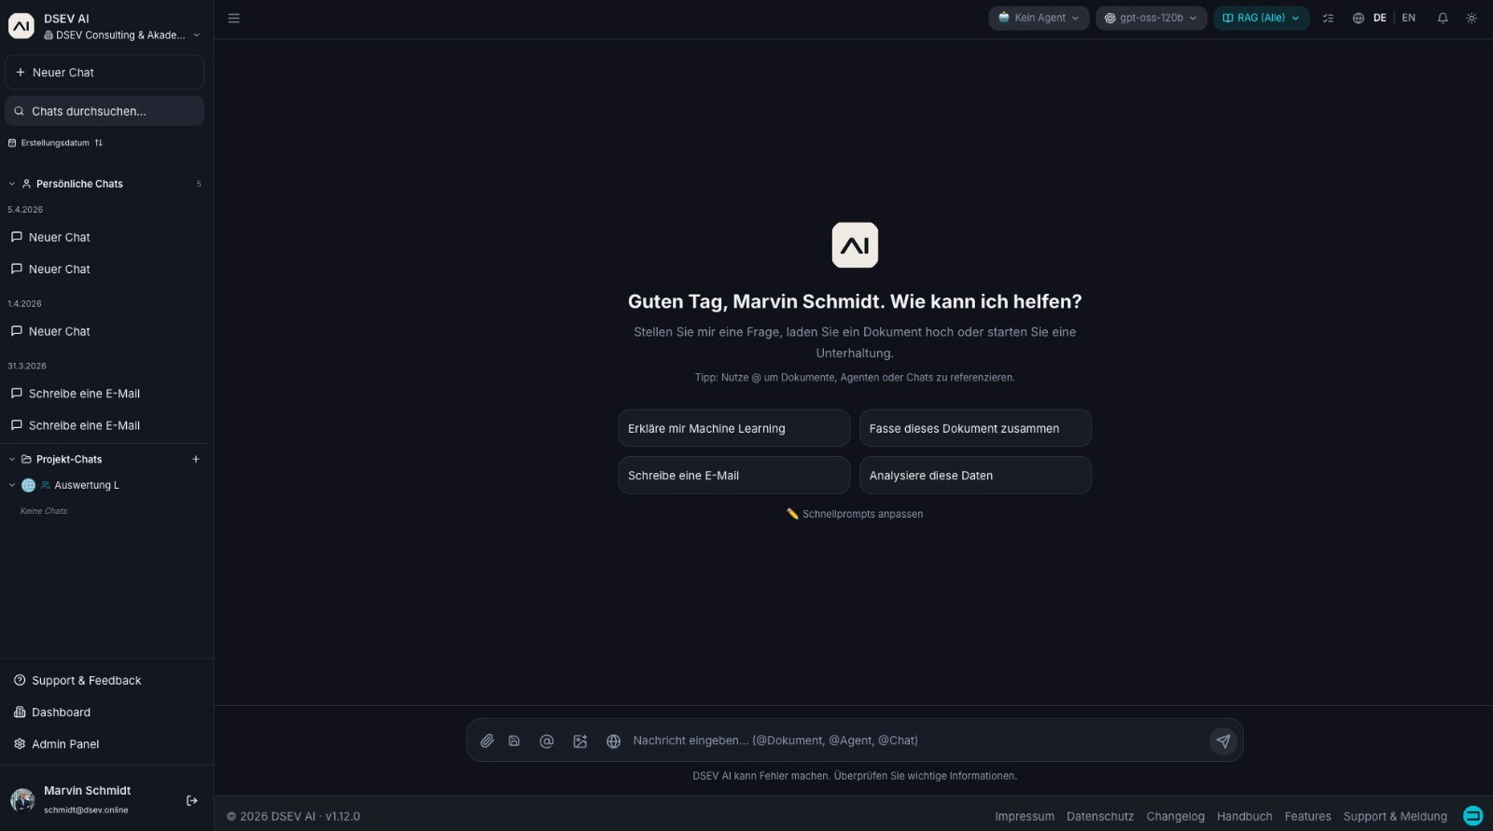Click the Persönliche Chats count 5

pos(199,184)
